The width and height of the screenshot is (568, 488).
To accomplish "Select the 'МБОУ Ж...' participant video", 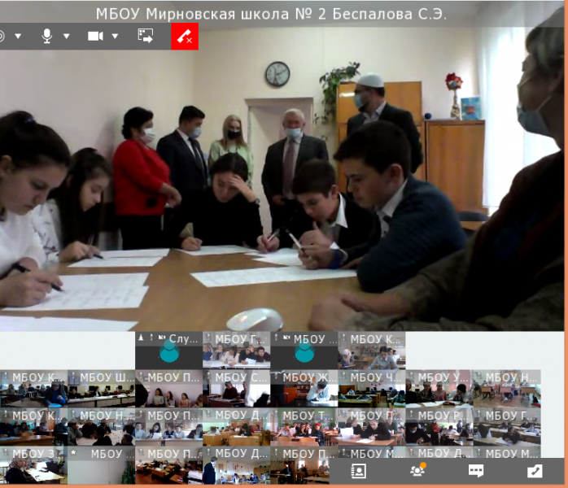I will click(x=304, y=389).
